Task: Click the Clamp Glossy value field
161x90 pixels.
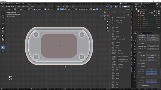Action: point(153,38)
